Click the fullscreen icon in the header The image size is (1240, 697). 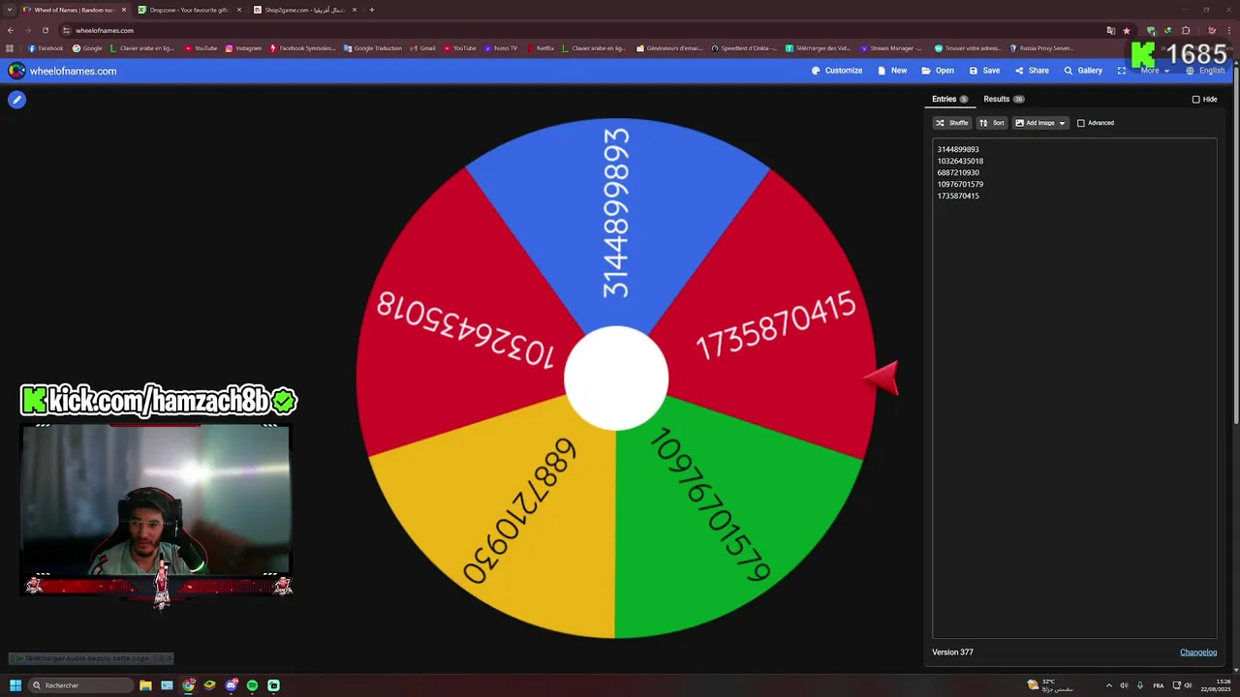tap(1122, 71)
